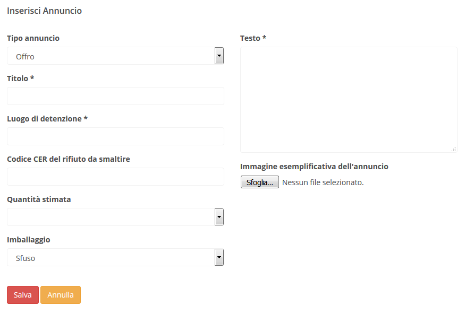Click the arrow icon of Quantità stimata select
Viewport: 465px width, 314px height.
[219, 216]
